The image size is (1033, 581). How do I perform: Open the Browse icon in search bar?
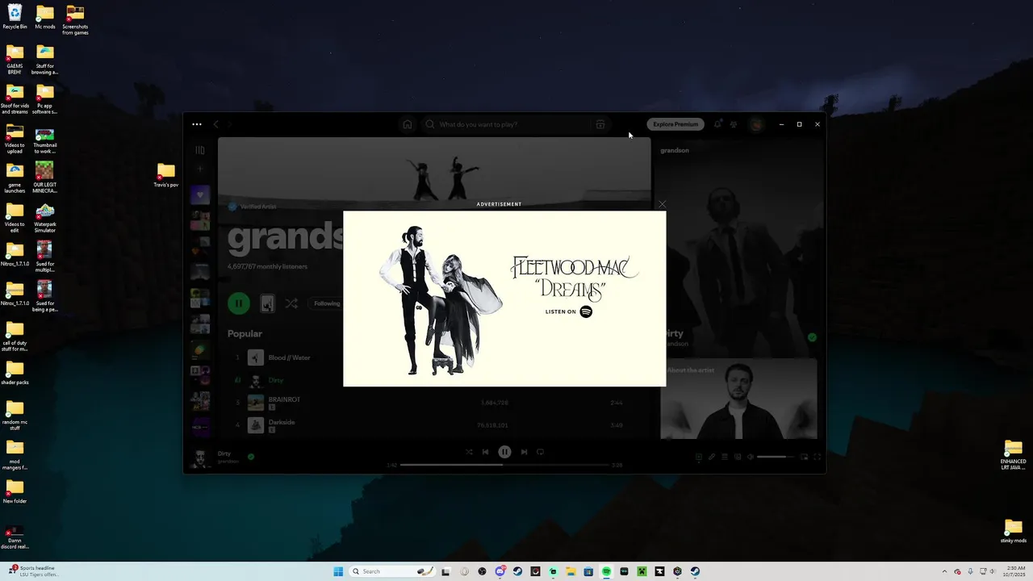click(x=600, y=124)
